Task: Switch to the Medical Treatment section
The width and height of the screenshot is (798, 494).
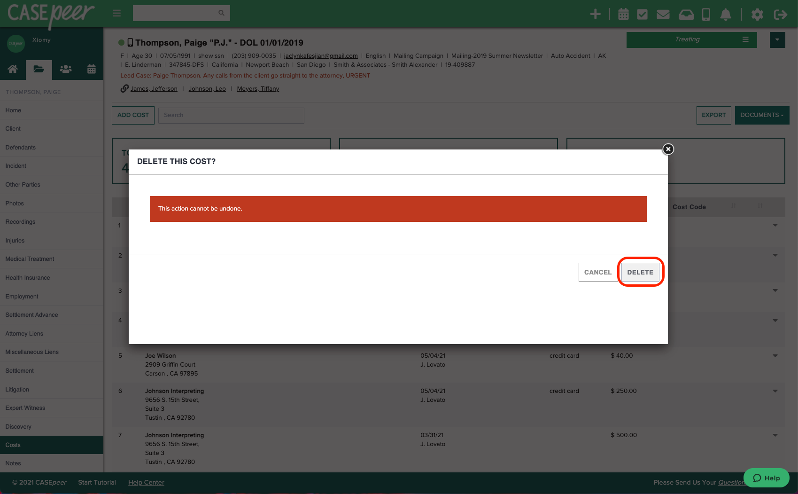Action: point(30,259)
